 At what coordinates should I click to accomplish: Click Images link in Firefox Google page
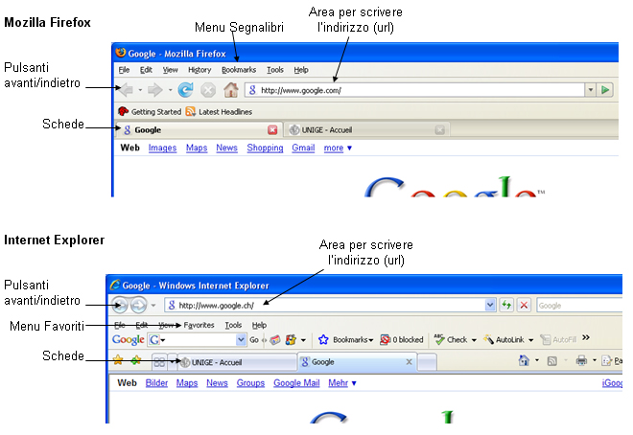tap(162, 148)
